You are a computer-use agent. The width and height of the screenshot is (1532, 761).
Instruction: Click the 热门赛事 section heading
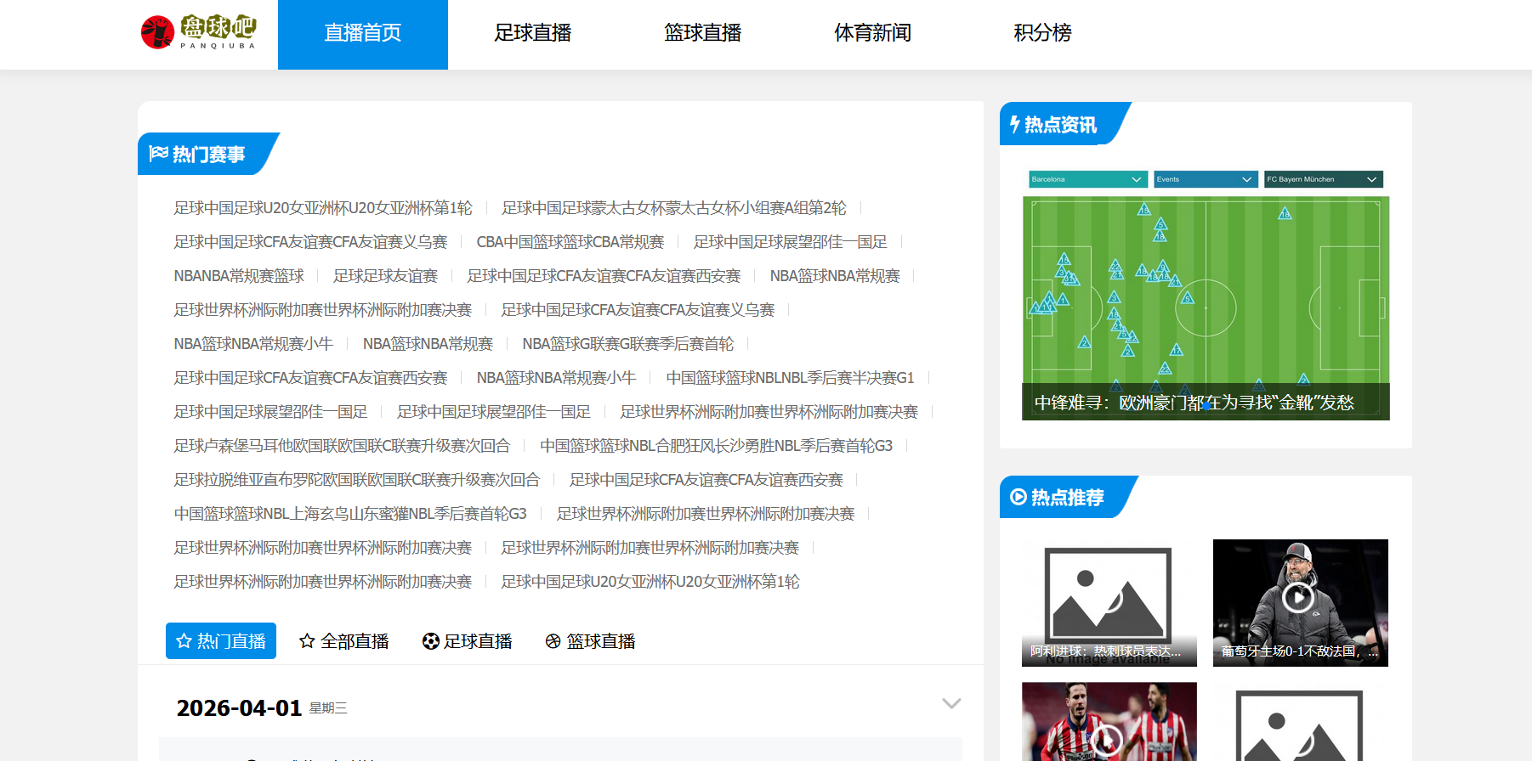coord(208,155)
